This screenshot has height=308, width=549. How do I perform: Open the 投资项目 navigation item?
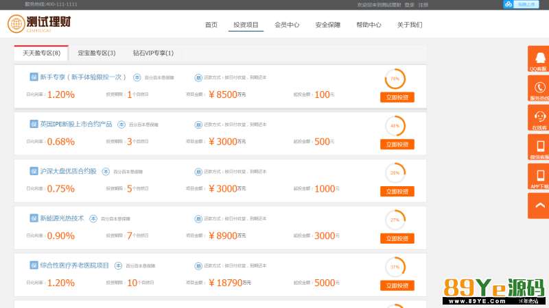pyautogui.click(x=246, y=25)
